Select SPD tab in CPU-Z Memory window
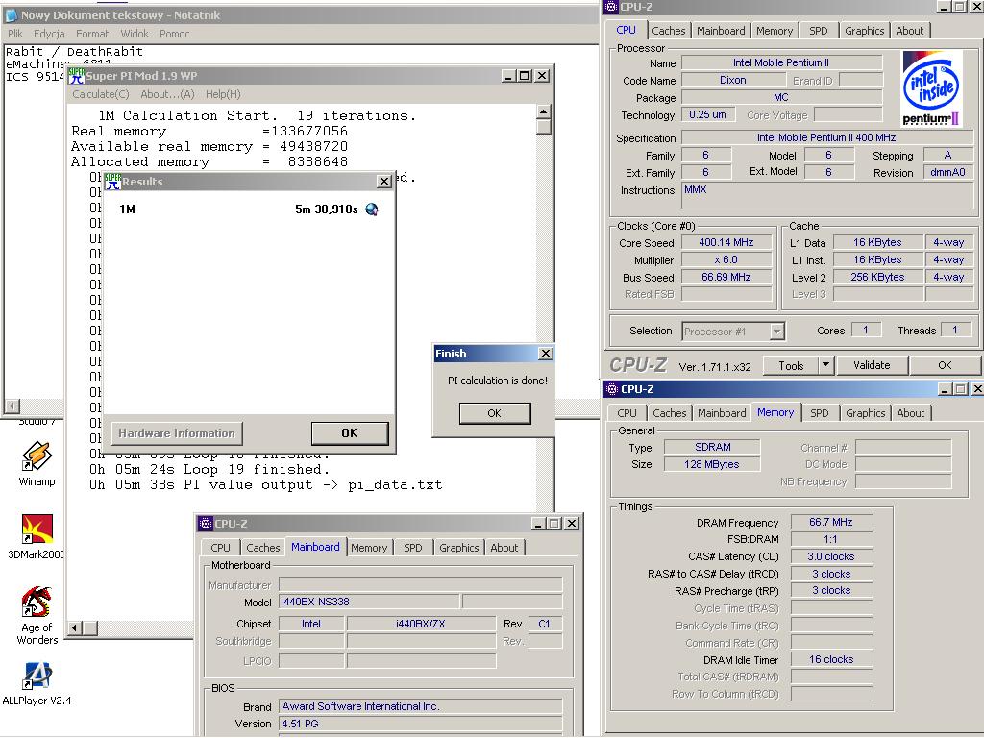 (x=820, y=413)
